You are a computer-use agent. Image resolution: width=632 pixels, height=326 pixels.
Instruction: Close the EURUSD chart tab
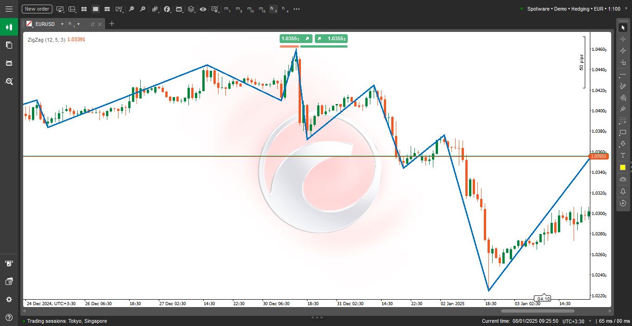(x=99, y=24)
